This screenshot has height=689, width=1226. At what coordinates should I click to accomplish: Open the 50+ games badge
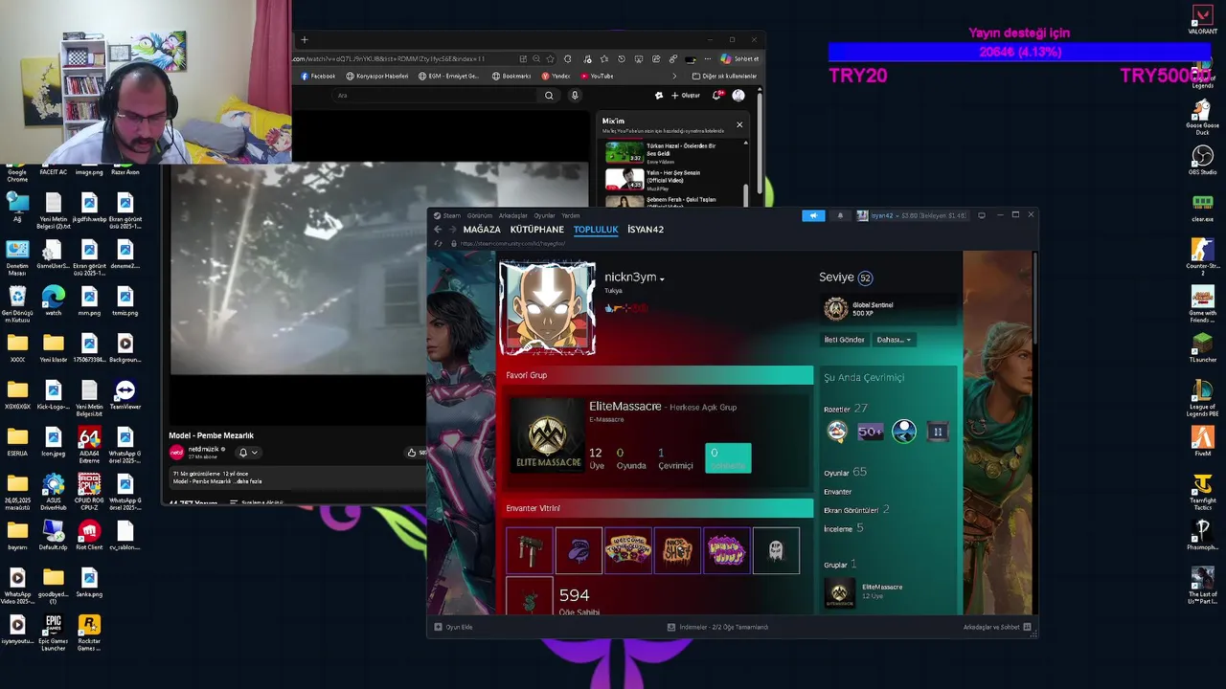tap(870, 432)
